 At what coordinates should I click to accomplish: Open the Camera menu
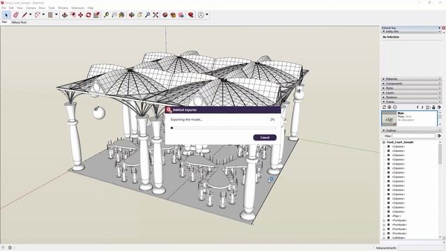31,8
